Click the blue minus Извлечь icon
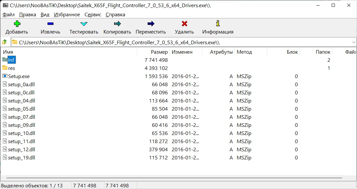This screenshot has height=189, width=357. [x=50, y=23]
